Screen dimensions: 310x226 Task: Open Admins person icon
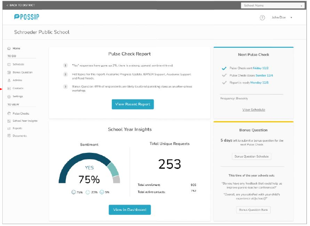[9, 80]
